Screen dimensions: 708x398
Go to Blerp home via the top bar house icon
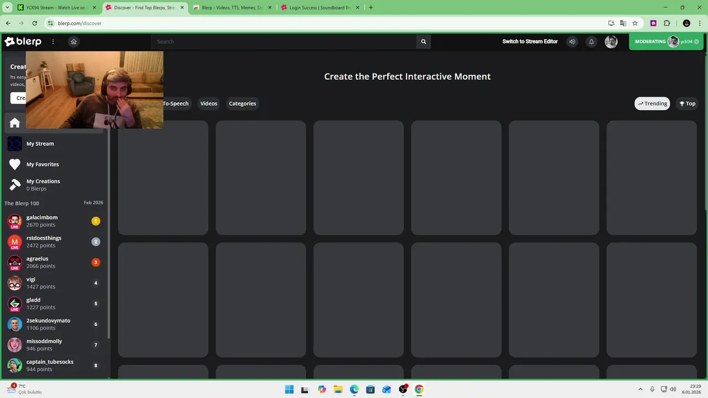point(74,41)
